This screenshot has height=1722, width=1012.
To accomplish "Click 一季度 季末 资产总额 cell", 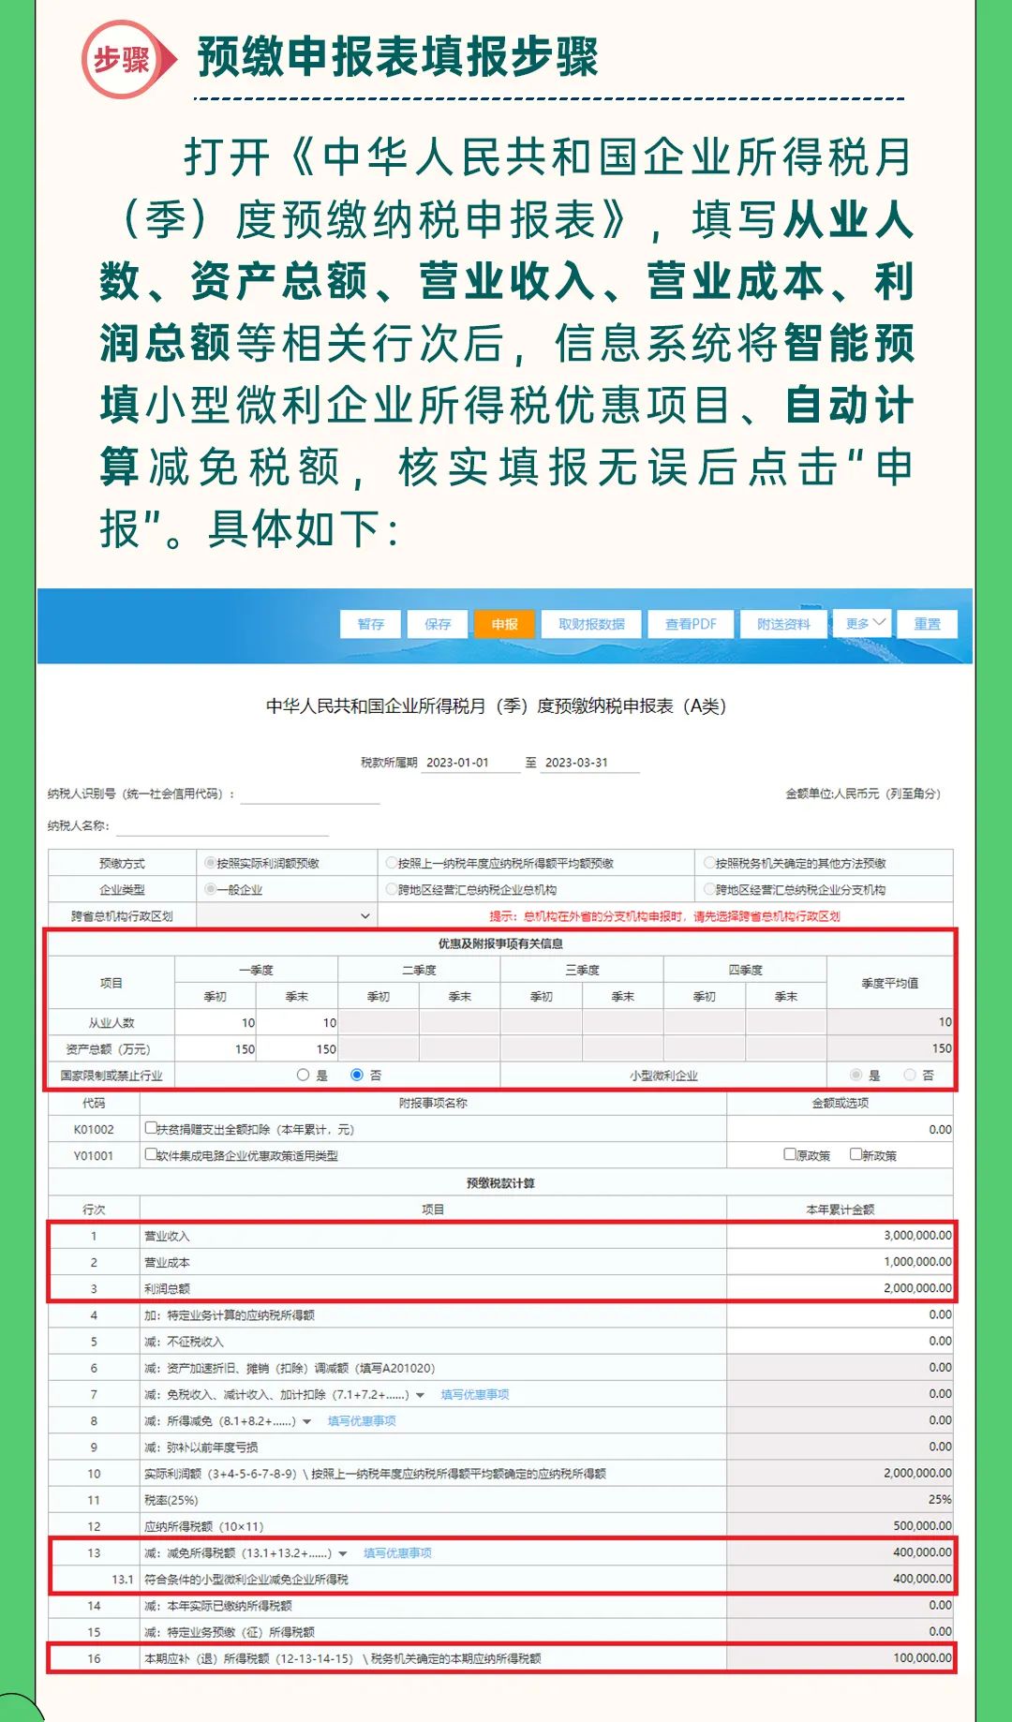I will click(x=297, y=1048).
